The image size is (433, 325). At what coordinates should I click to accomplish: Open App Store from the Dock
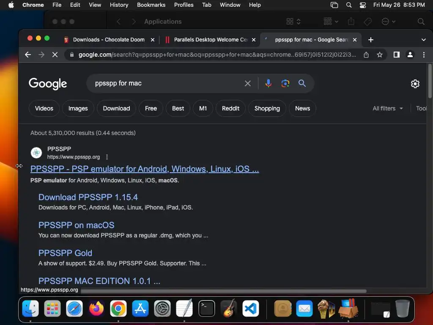click(140, 308)
